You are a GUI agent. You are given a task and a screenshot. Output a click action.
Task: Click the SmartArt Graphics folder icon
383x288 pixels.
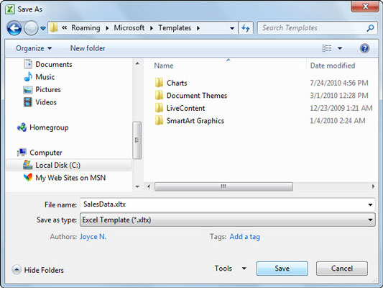pos(159,120)
